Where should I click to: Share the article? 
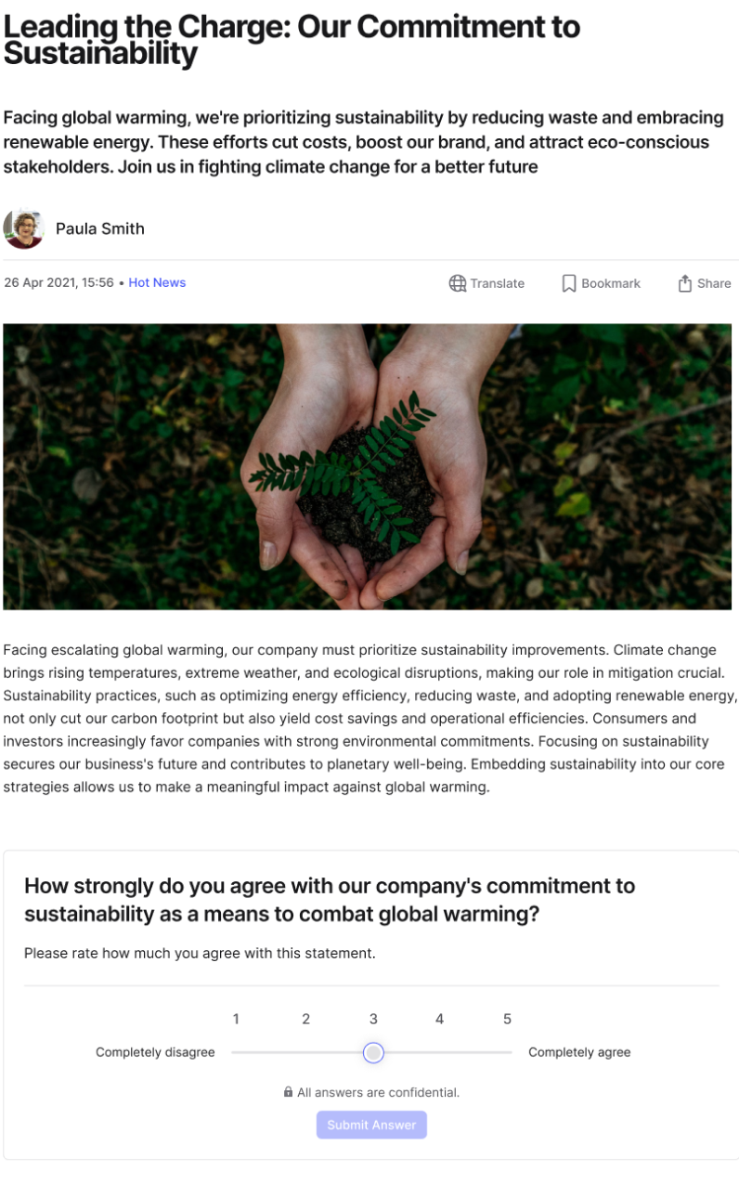tap(704, 283)
